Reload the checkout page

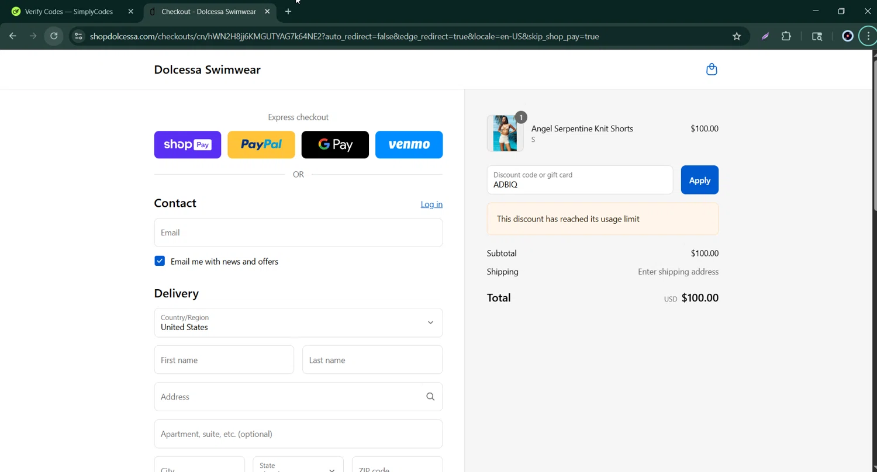tap(54, 36)
